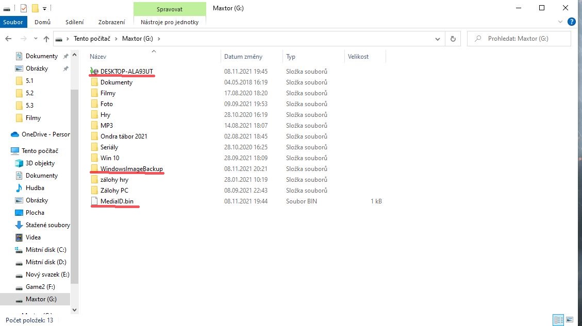Select the Ondra tábor 2021 folder
The image size is (582, 326).
point(124,136)
